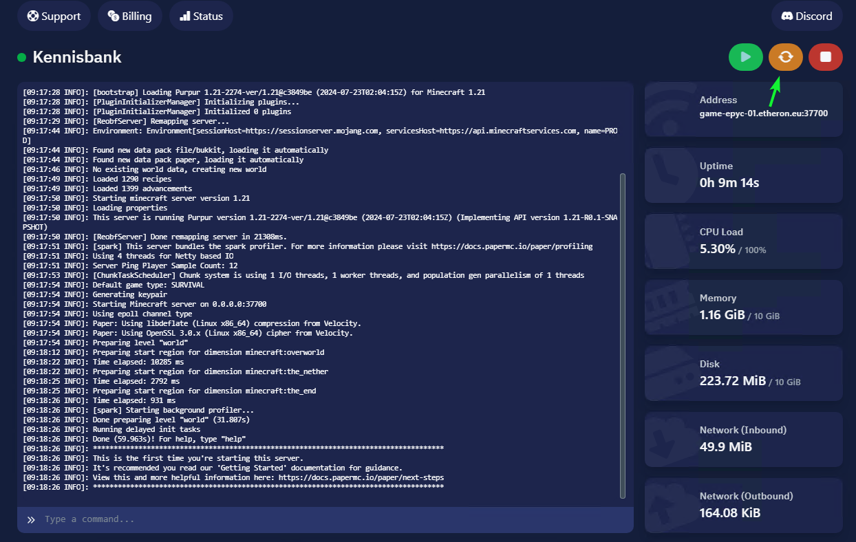Viewport: 856px width, 542px height.
Task: Select the CPU Load stat card
Action: click(743, 241)
